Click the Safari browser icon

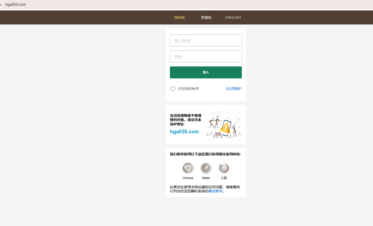coord(206,168)
